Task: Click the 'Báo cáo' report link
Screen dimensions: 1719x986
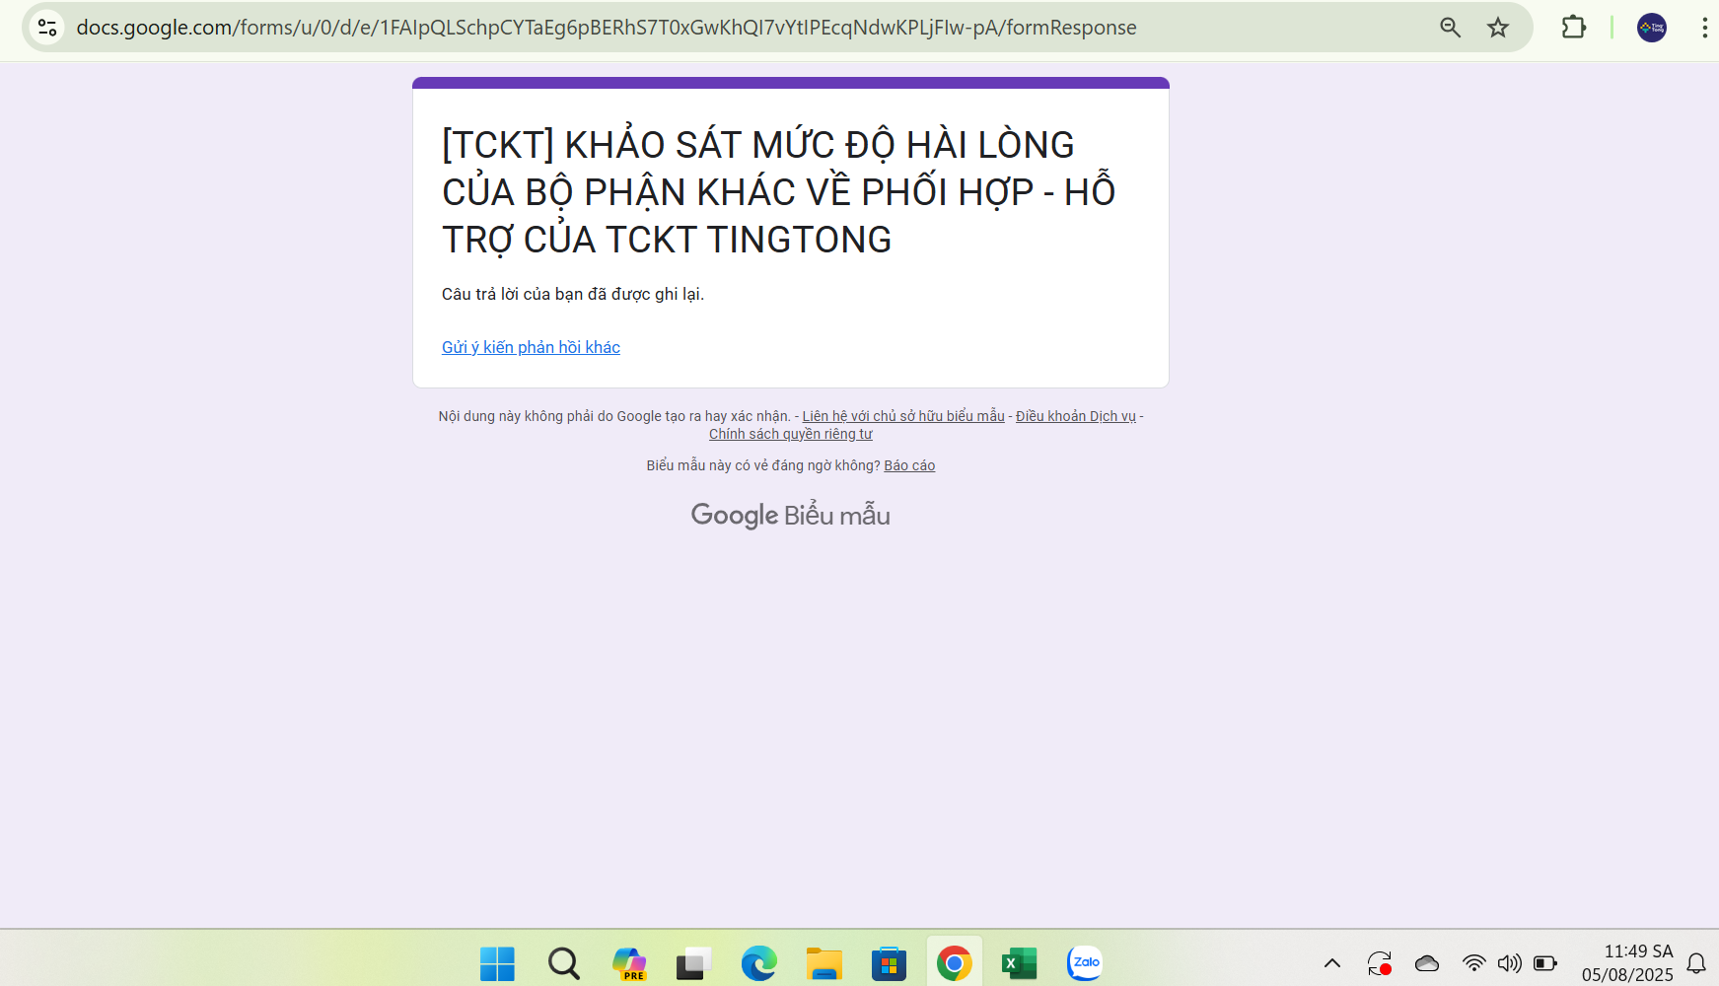Action: click(x=908, y=465)
